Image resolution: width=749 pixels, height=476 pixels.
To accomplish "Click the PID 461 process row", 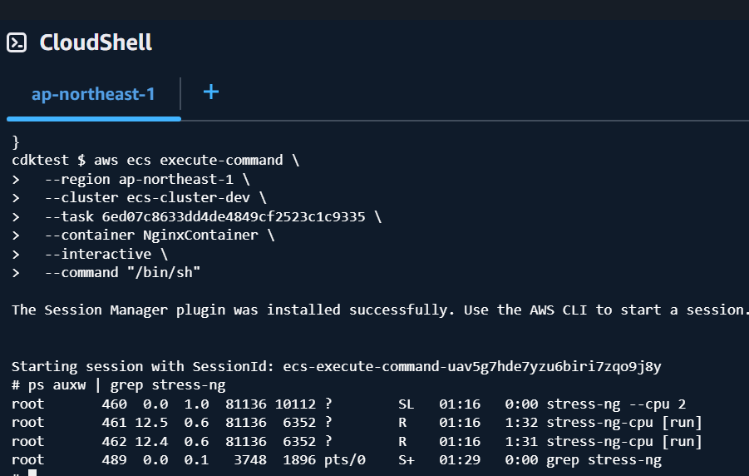I will coord(357,423).
